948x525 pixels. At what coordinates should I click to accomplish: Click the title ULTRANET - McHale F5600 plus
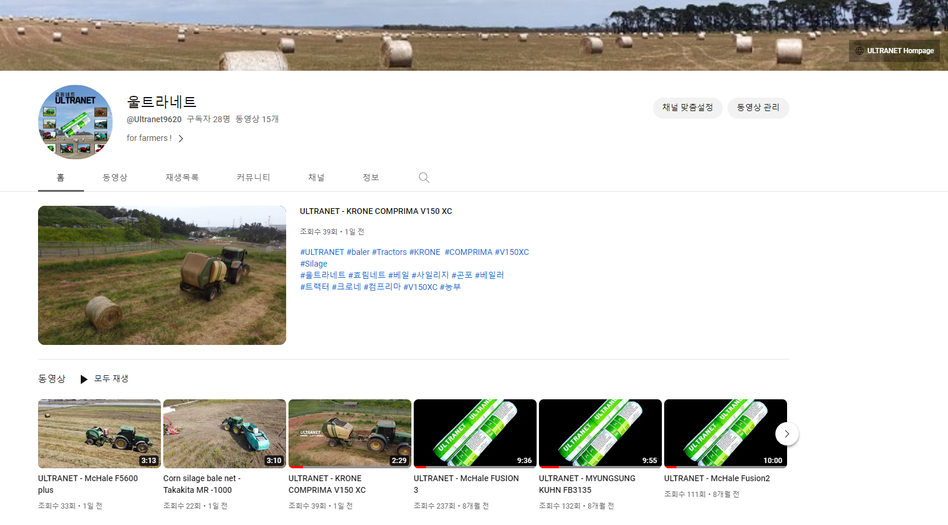coord(88,484)
